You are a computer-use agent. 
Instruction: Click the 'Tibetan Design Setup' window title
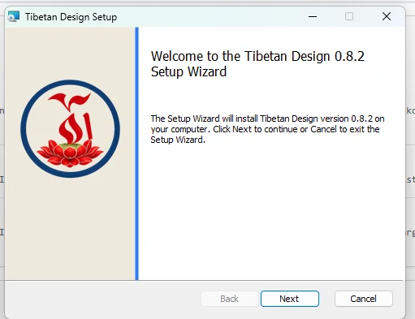coord(71,17)
